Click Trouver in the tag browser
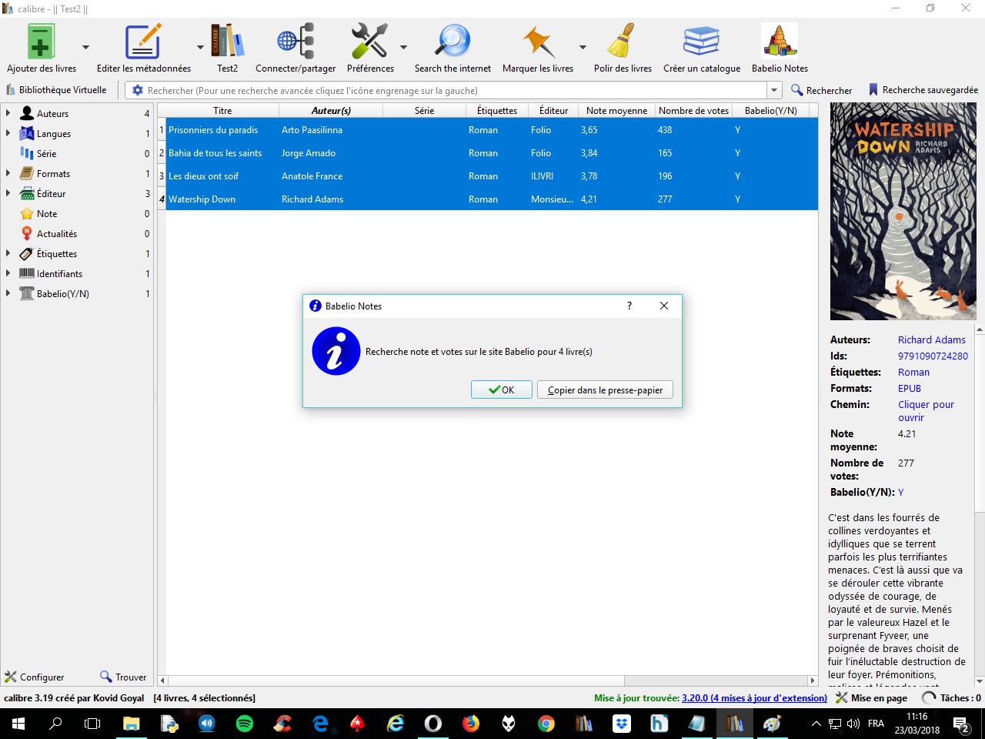Image resolution: width=985 pixels, height=739 pixels. pyautogui.click(x=123, y=677)
